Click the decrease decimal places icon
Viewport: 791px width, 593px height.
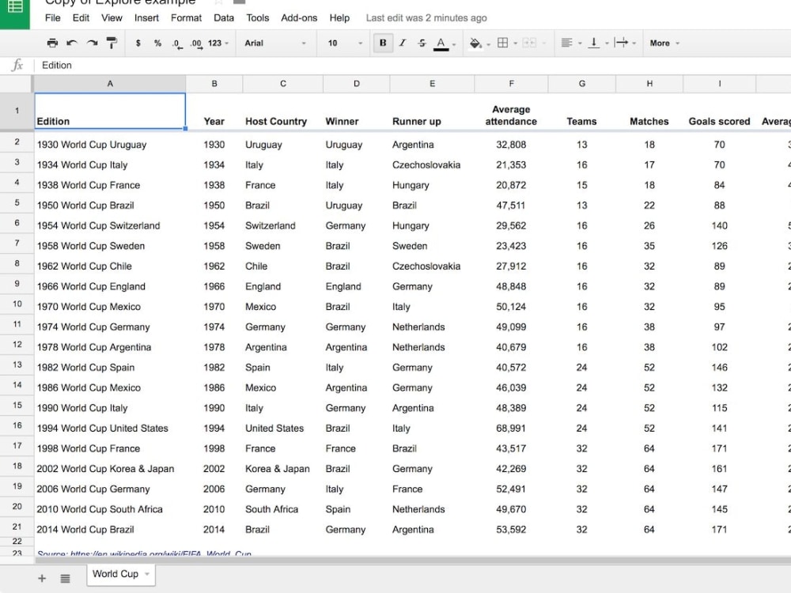[x=176, y=43]
